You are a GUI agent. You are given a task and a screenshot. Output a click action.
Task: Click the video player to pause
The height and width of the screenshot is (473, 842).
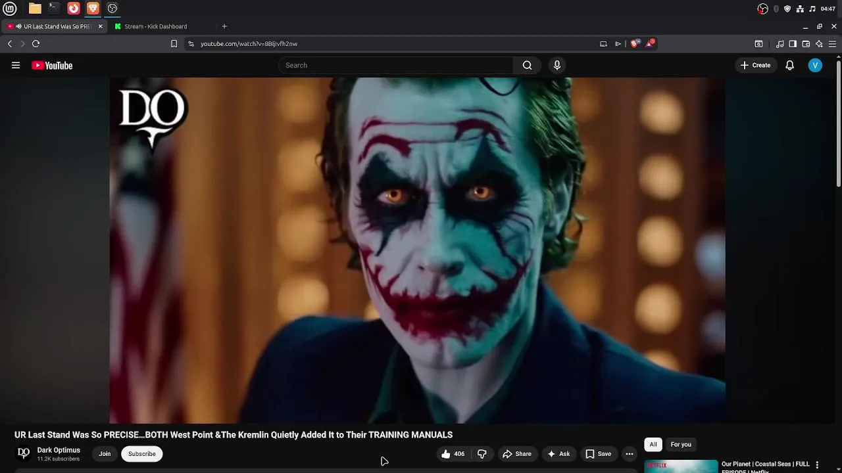tap(418, 250)
